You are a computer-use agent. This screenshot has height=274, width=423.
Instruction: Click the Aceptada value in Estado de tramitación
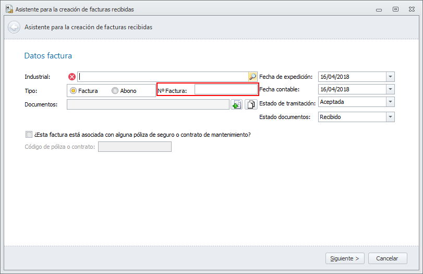click(x=332, y=102)
